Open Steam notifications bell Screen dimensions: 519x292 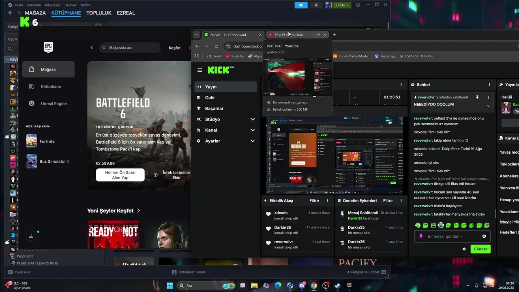click(316, 5)
